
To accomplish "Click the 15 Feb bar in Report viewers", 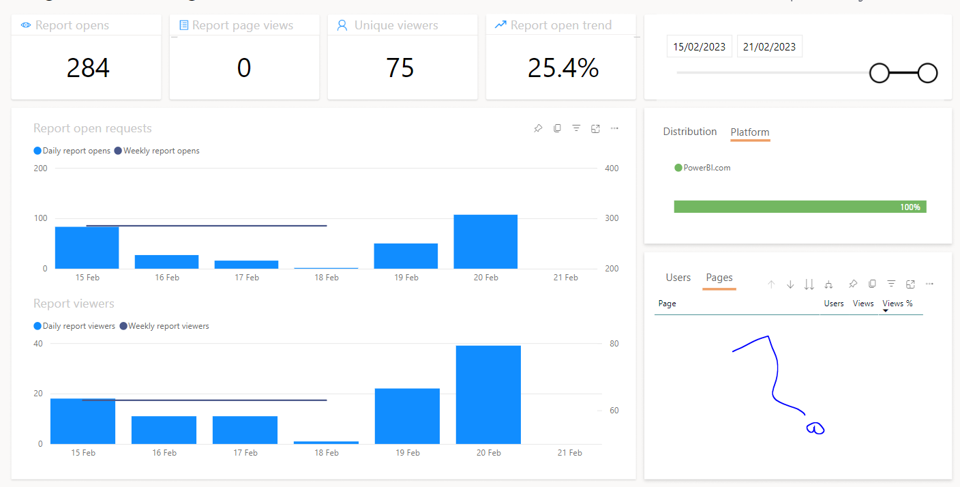I will pyautogui.click(x=82, y=421).
